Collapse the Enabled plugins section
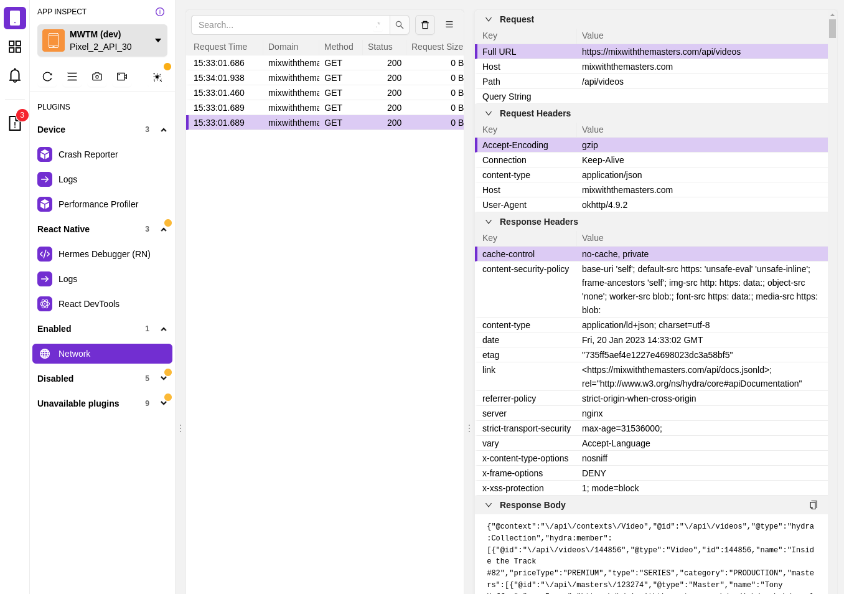 [x=164, y=329]
